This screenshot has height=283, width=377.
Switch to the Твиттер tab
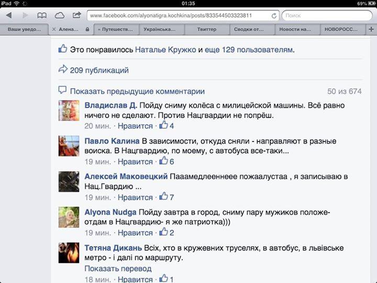207,29
